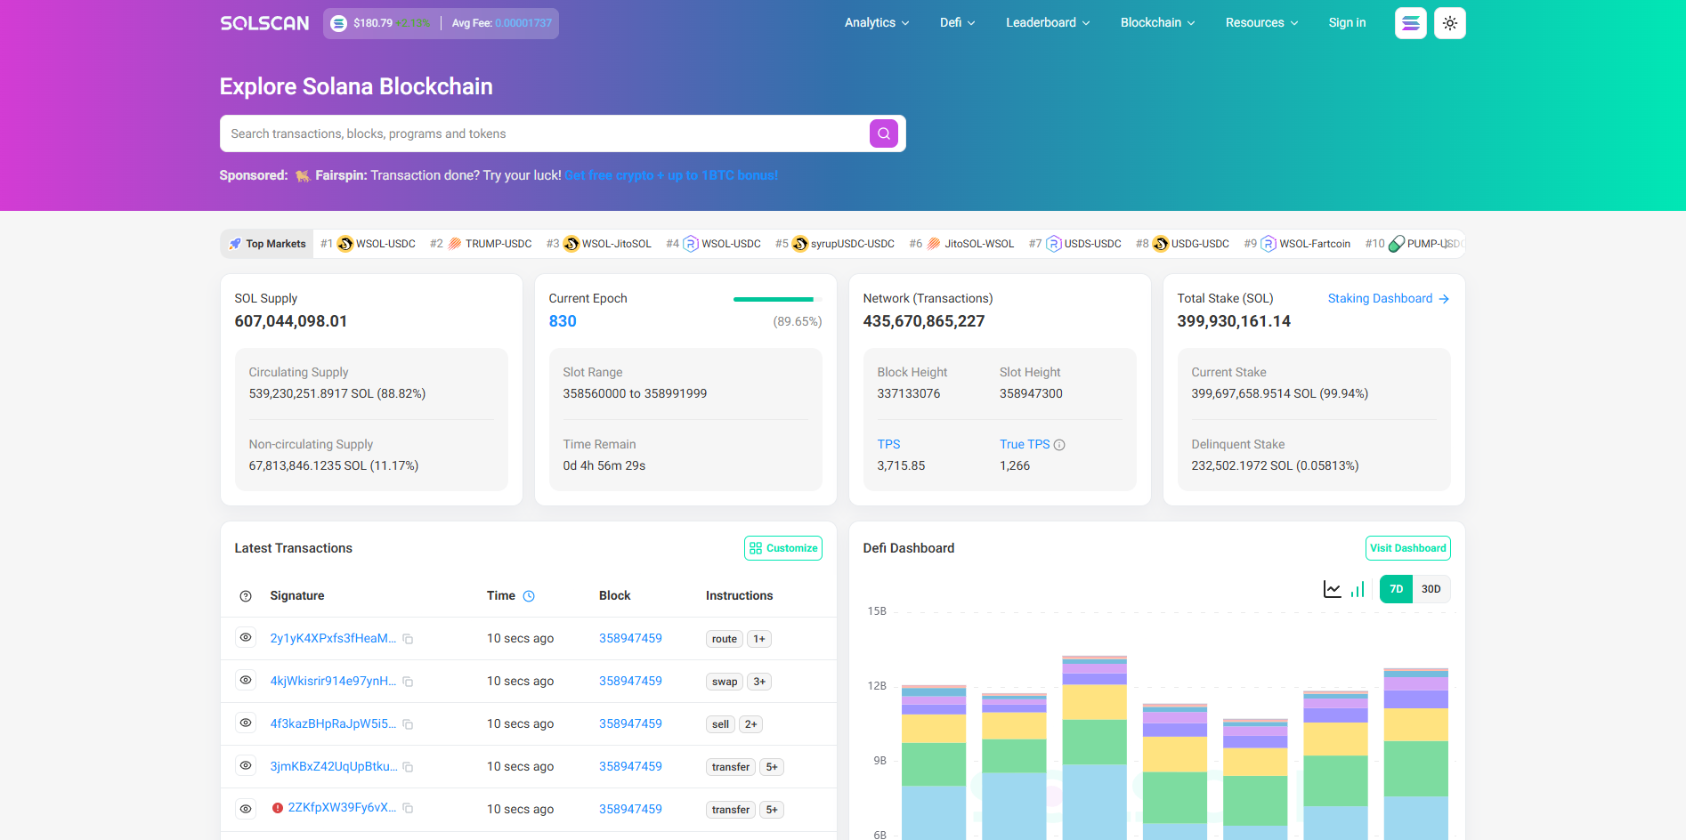
Task: Click the search magnifier icon
Action: click(883, 133)
